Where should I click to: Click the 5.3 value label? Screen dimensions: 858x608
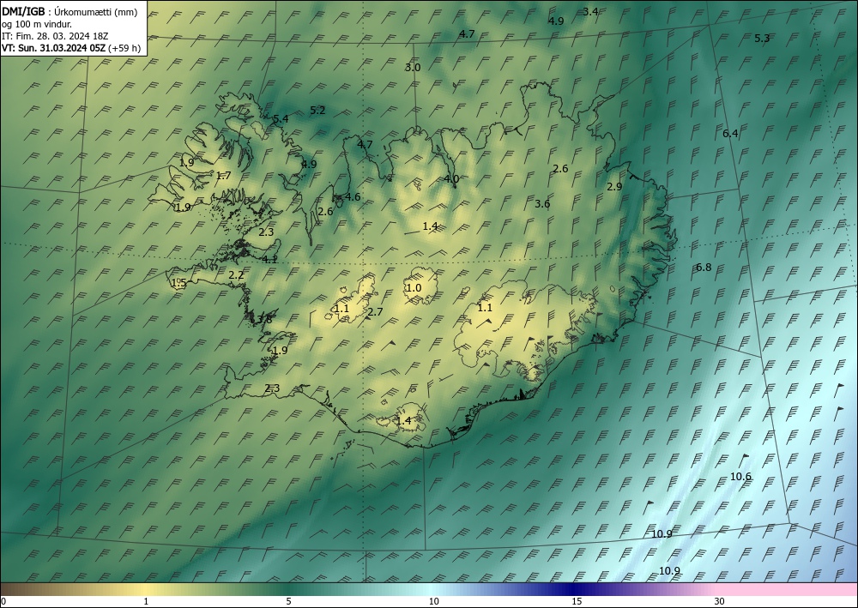click(x=762, y=39)
